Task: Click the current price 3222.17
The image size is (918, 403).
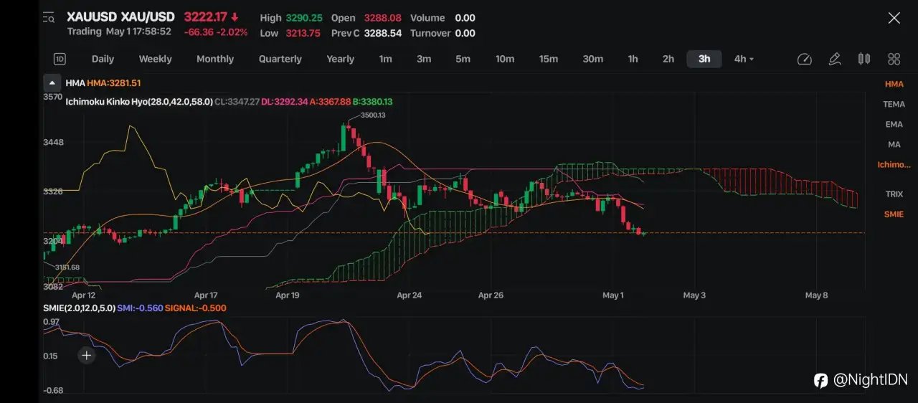Action: point(205,17)
